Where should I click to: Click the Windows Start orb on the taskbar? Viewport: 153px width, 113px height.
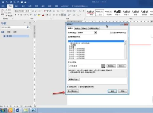[x=3, y=111]
